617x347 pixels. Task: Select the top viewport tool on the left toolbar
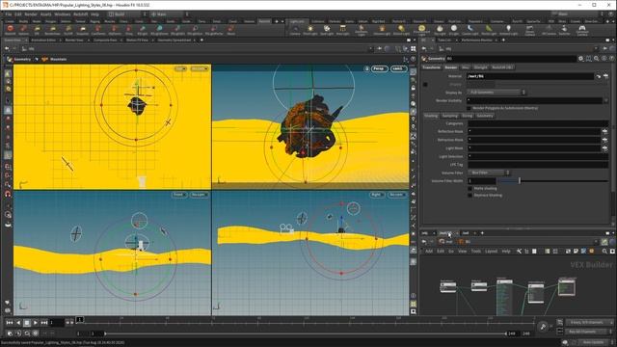[8, 73]
